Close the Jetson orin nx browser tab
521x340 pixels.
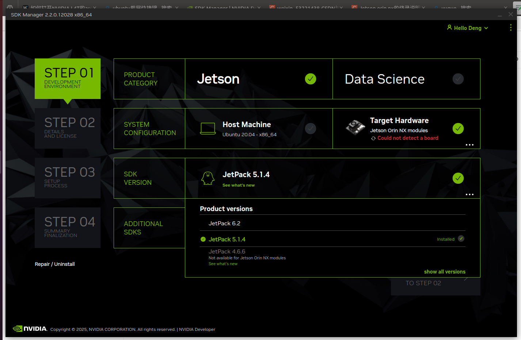[423, 7]
